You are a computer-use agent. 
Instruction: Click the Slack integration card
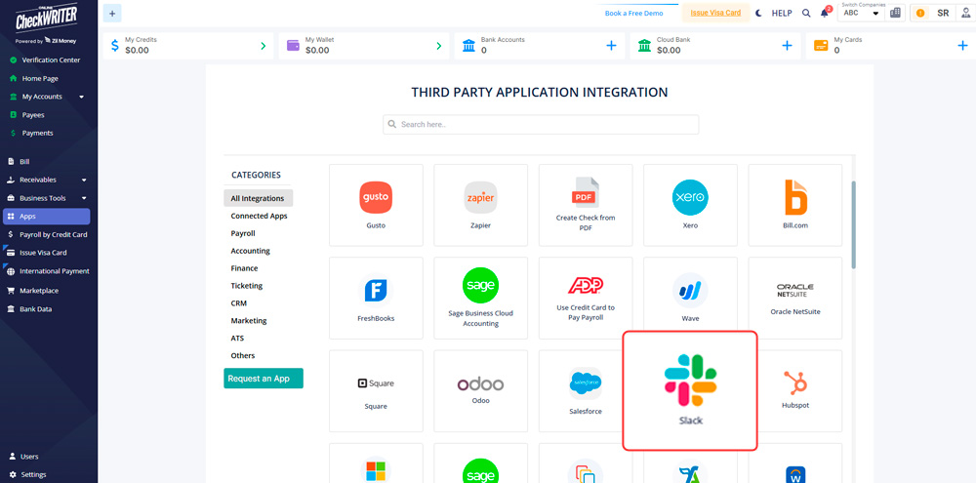tap(690, 390)
